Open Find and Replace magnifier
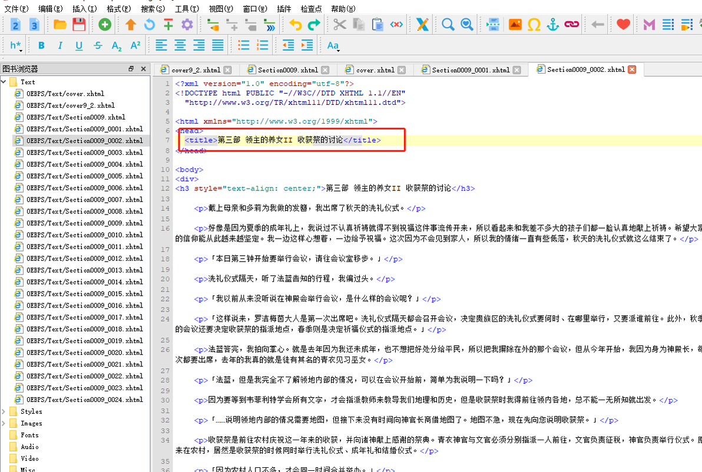Viewport: 702px width, 472px height. pos(448,25)
